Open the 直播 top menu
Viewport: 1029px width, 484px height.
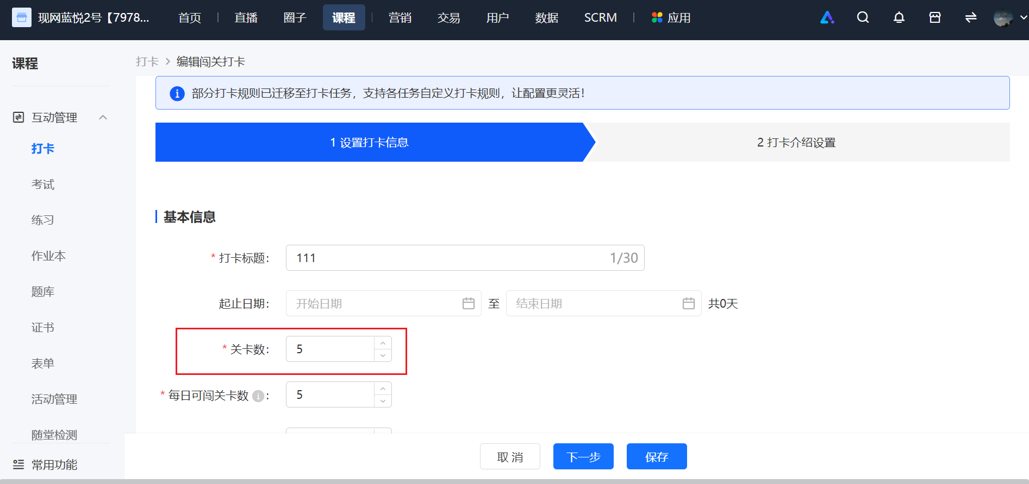coord(246,18)
